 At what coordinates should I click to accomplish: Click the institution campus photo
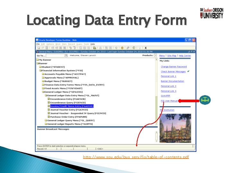pyautogui.click(x=175, y=128)
